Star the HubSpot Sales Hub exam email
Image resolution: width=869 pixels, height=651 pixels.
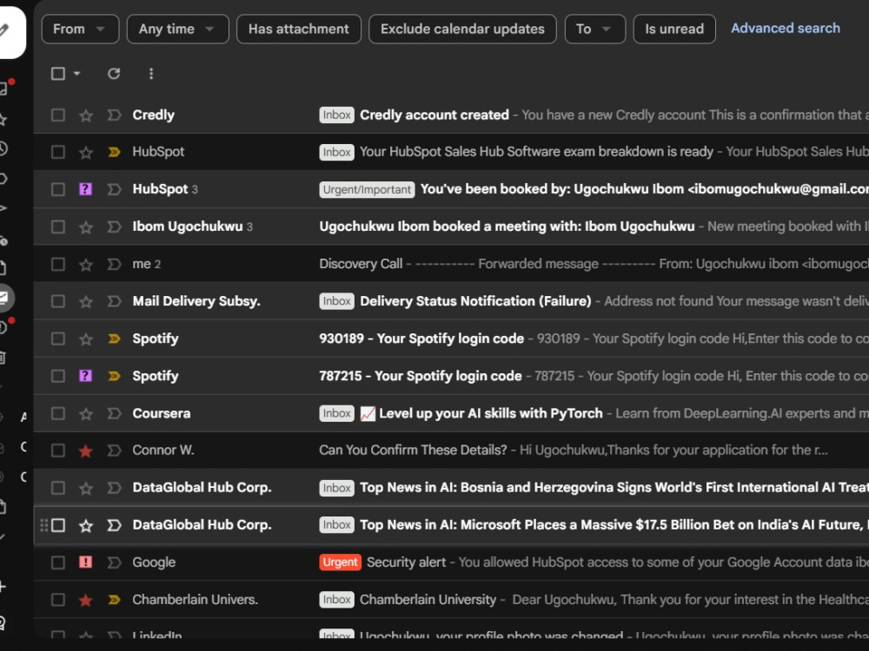point(85,152)
